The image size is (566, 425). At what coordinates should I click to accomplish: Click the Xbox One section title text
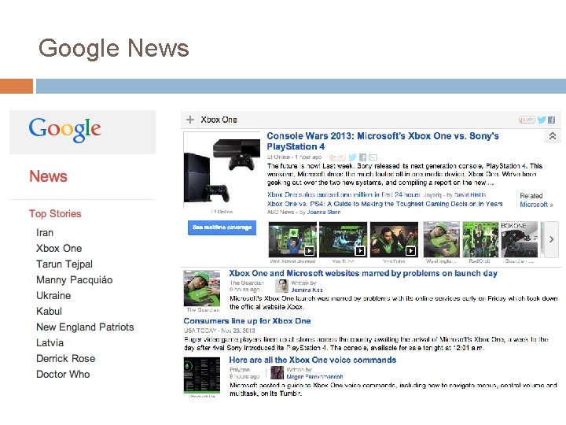point(219,120)
